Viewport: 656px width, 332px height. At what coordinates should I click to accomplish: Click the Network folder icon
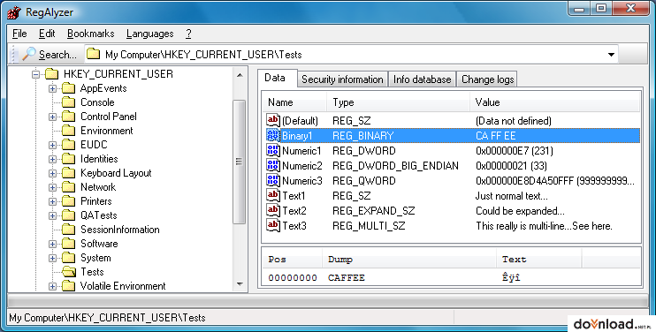(69, 187)
